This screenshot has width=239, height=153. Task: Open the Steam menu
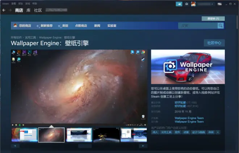pos(5,4)
